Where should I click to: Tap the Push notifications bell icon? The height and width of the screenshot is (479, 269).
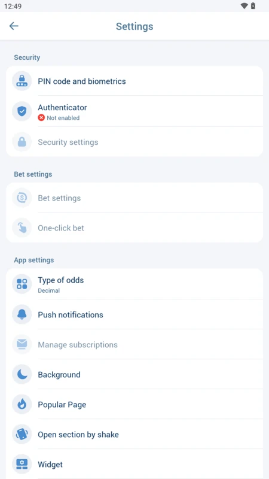[x=22, y=314]
